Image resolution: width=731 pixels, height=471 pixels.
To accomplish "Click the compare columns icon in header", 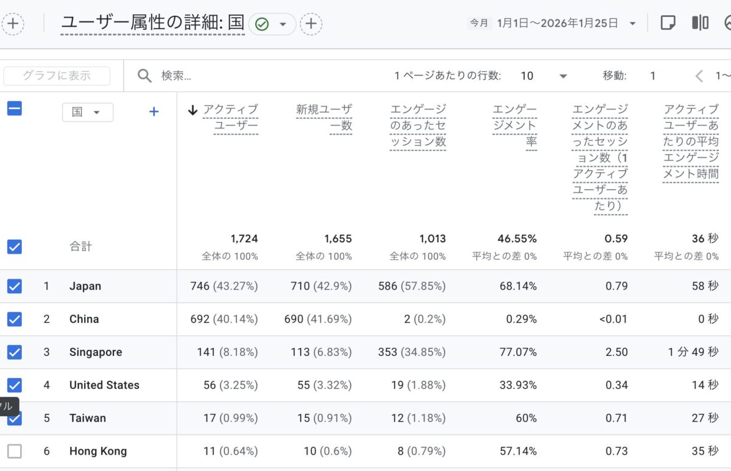I will [x=700, y=23].
